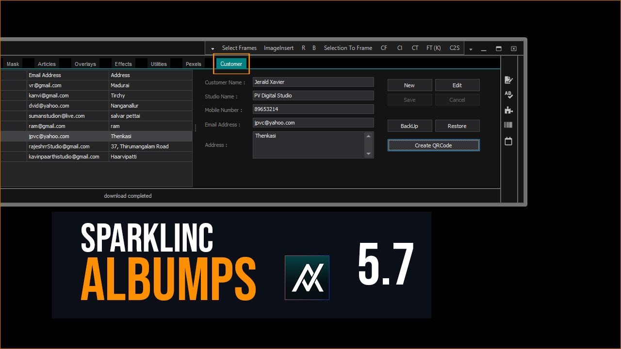Screen dimensions: 621x349
Task: Click the salvar pettai address cell
Action: click(x=150, y=116)
